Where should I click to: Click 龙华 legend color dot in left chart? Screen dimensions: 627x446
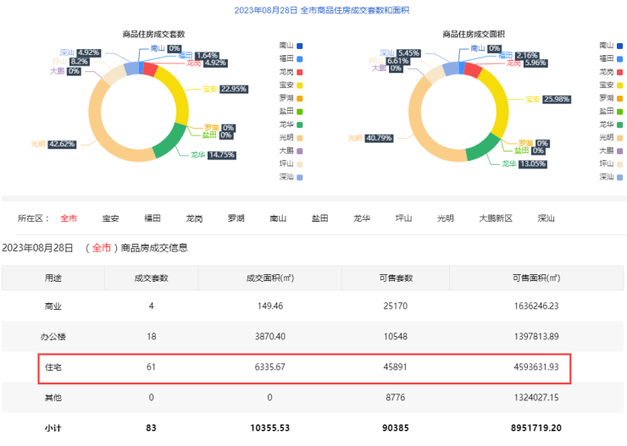tap(300, 124)
